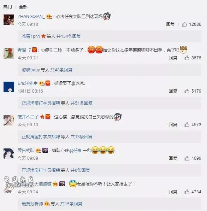Image resolution: width=207 pixels, height=211 pixels.
Task: Open the @任泉 mention link
Action: pyautogui.click(x=76, y=151)
